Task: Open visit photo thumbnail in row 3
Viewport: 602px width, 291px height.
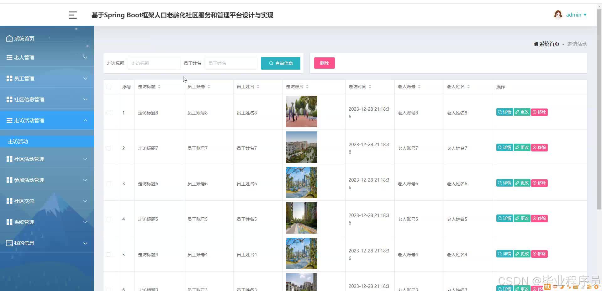Action: click(302, 183)
